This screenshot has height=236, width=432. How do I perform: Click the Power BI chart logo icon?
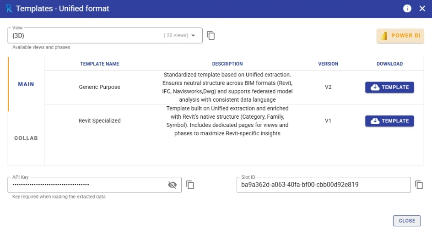point(384,36)
